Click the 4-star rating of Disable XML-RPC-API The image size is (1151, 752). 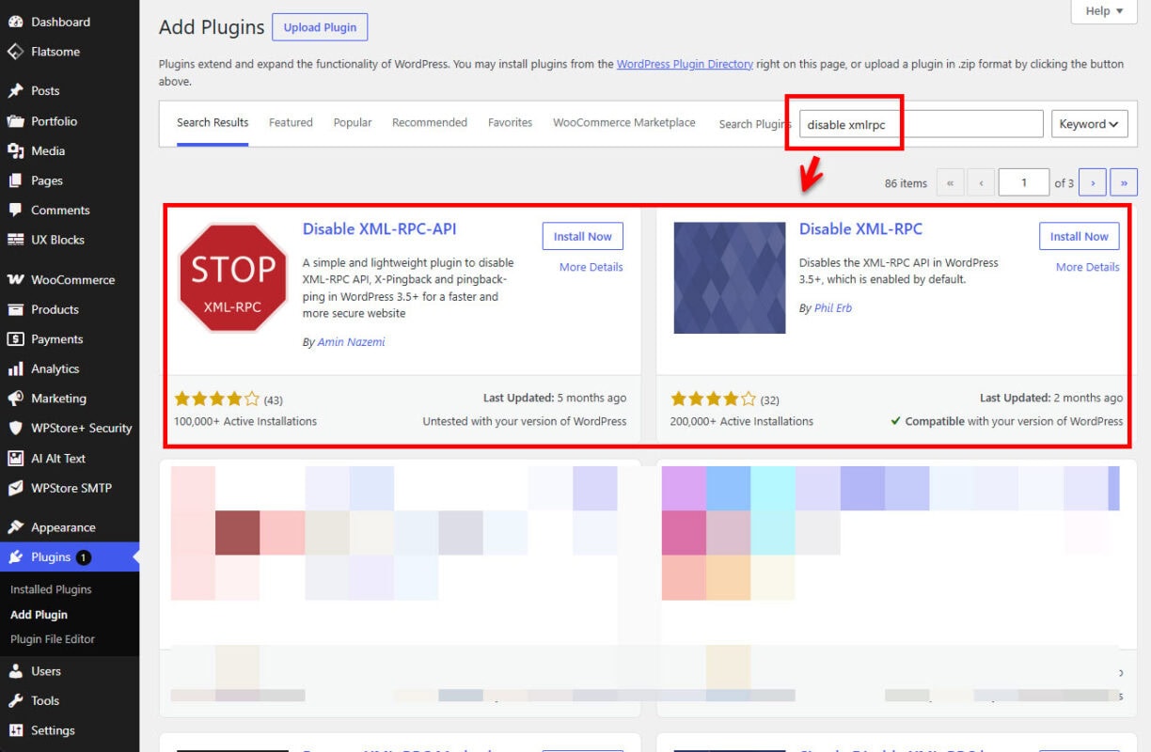coord(216,399)
